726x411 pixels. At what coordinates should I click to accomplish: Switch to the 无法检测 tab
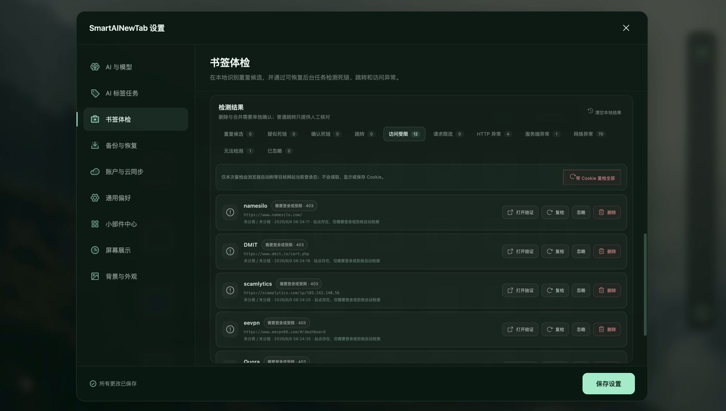coord(239,151)
